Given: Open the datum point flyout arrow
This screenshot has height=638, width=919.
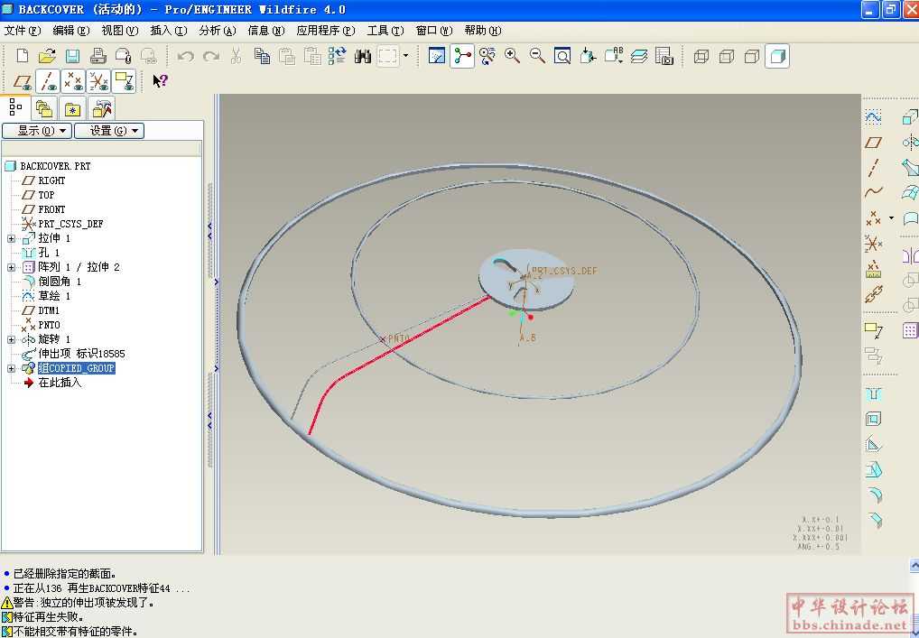Looking at the screenshot, I should point(891,218).
